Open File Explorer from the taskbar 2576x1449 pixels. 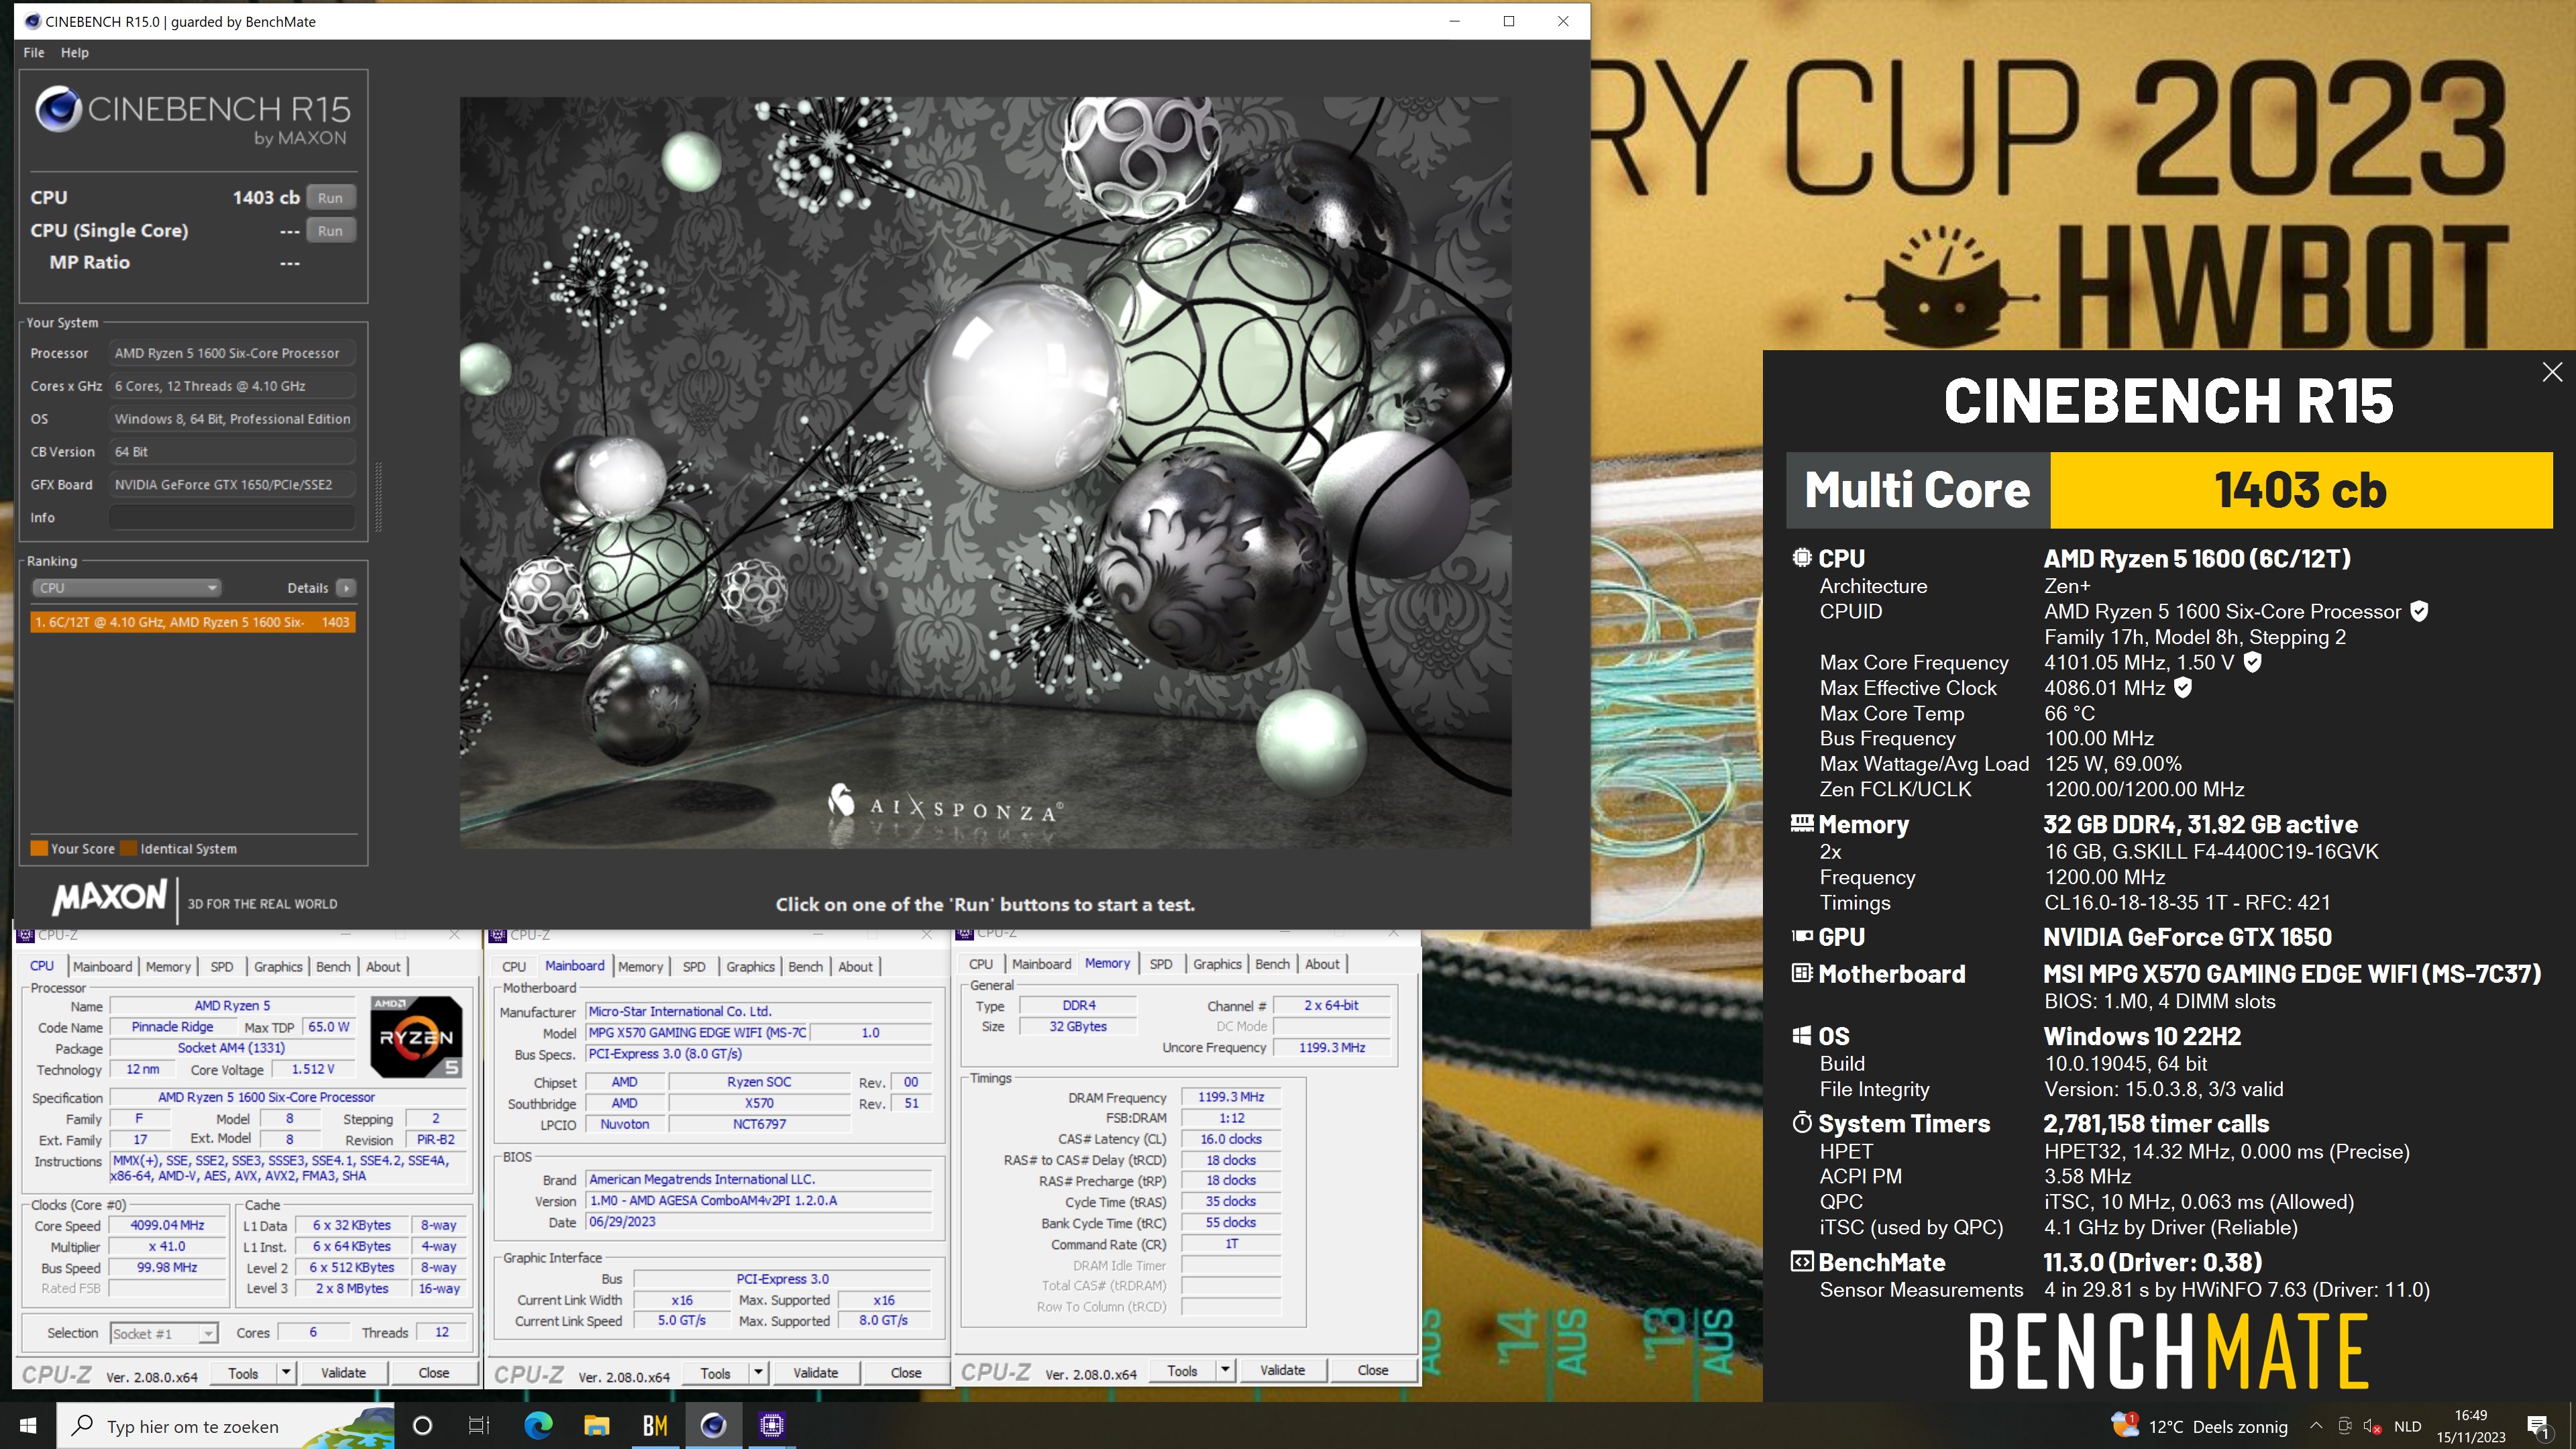click(x=596, y=1425)
